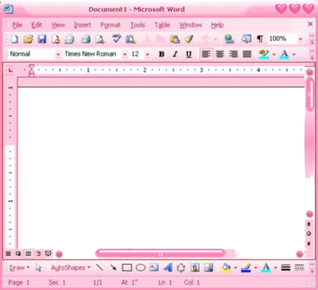The height and width of the screenshot is (290, 318).
Task: Open an existing file with folder icon
Action: click(28, 39)
